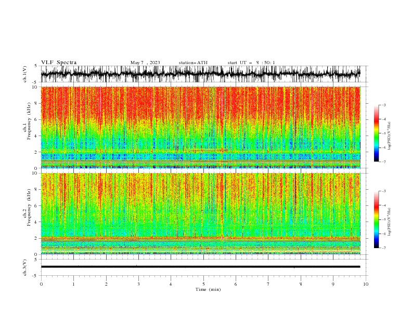412x319 pixels.
Task: Select the "ch.2 Frequency (kHz)" axis label
Action: [x=27, y=207]
